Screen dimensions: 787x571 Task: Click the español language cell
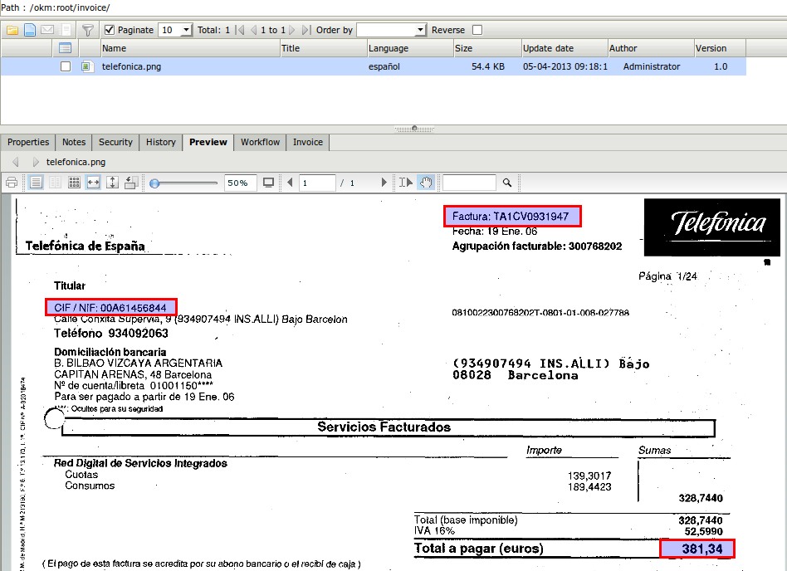pyautogui.click(x=384, y=66)
